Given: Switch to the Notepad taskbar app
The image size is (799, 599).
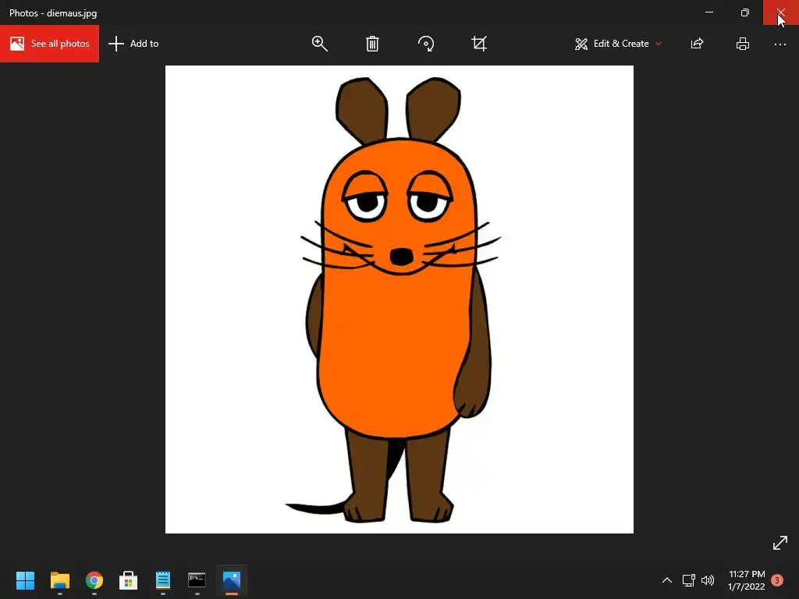Looking at the screenshot, I should click(163, 580).
